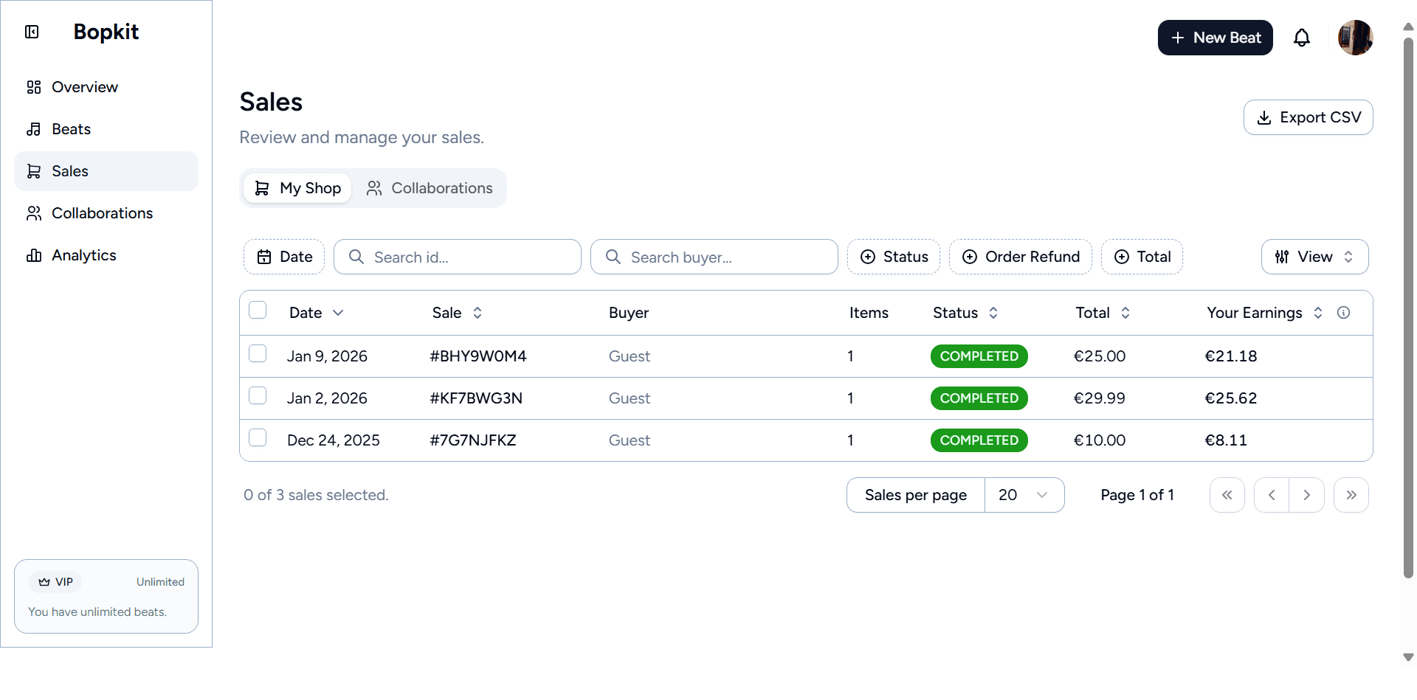
Task: Click inside the Search buyer field
Action: (714, 257)
